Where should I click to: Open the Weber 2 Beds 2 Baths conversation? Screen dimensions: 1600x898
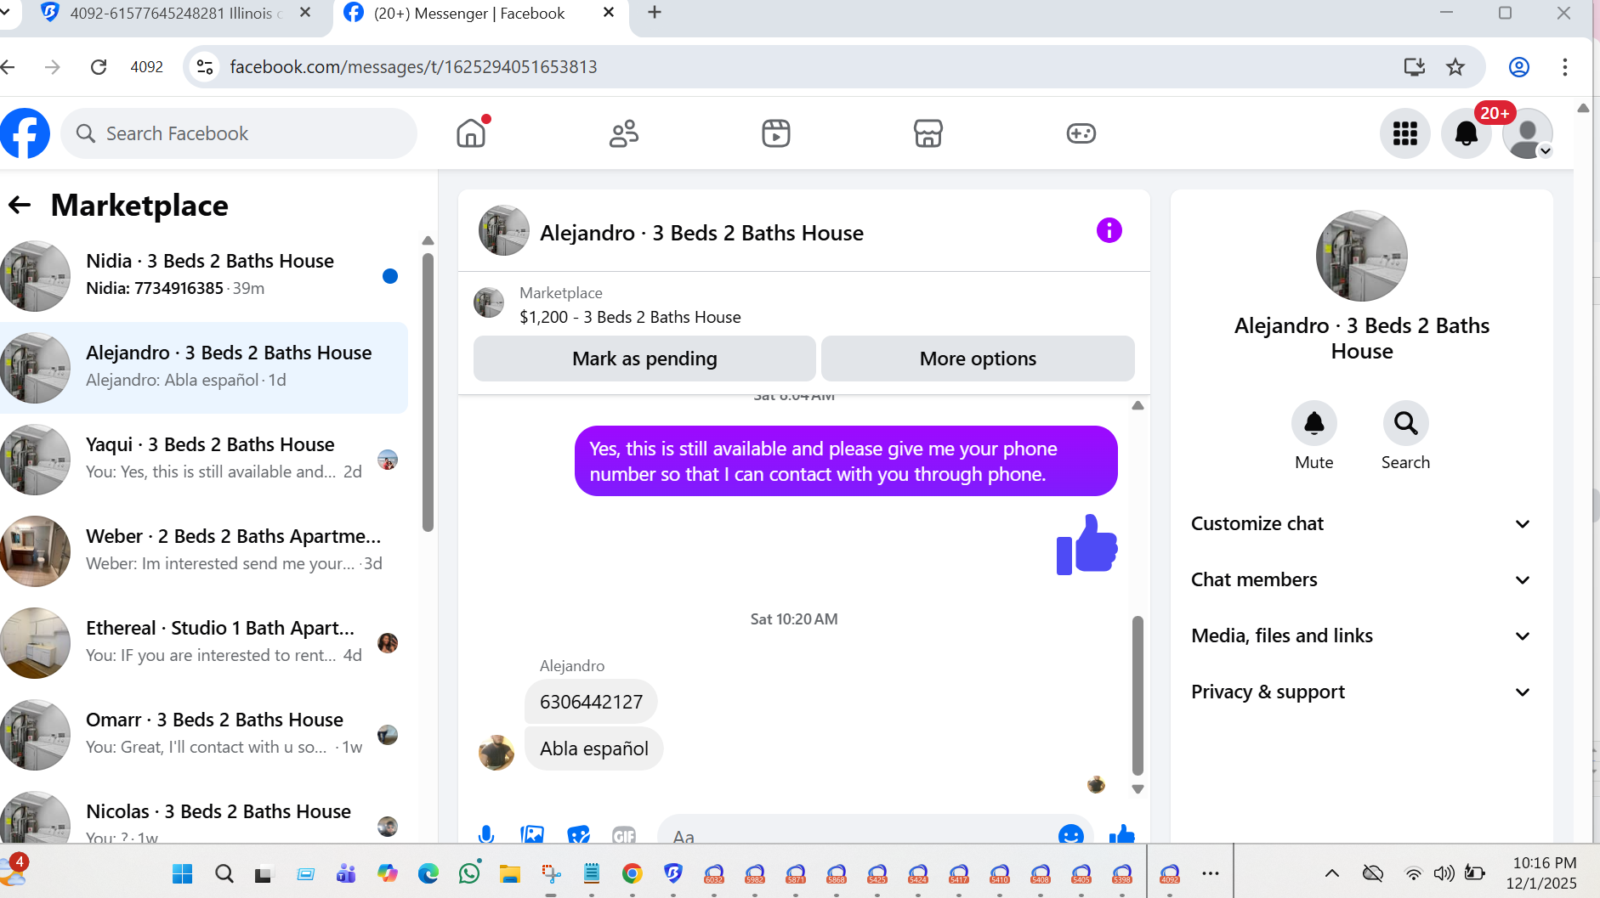point(204,551)
